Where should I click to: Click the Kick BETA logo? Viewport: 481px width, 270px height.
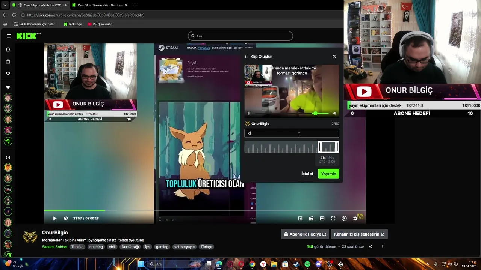(29, 36)
